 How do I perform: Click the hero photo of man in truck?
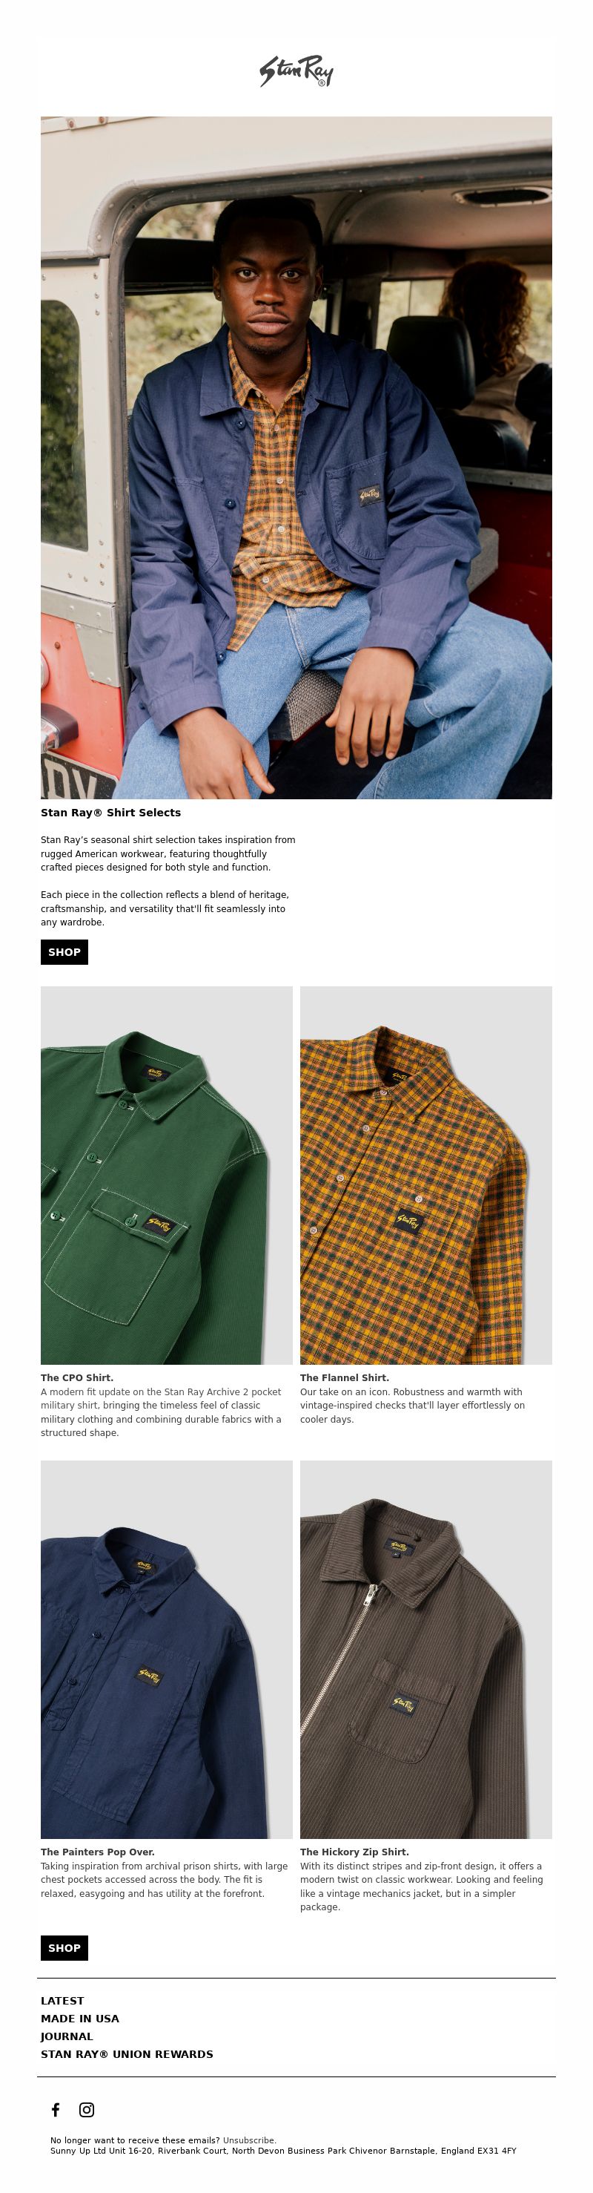pos(296,457)
